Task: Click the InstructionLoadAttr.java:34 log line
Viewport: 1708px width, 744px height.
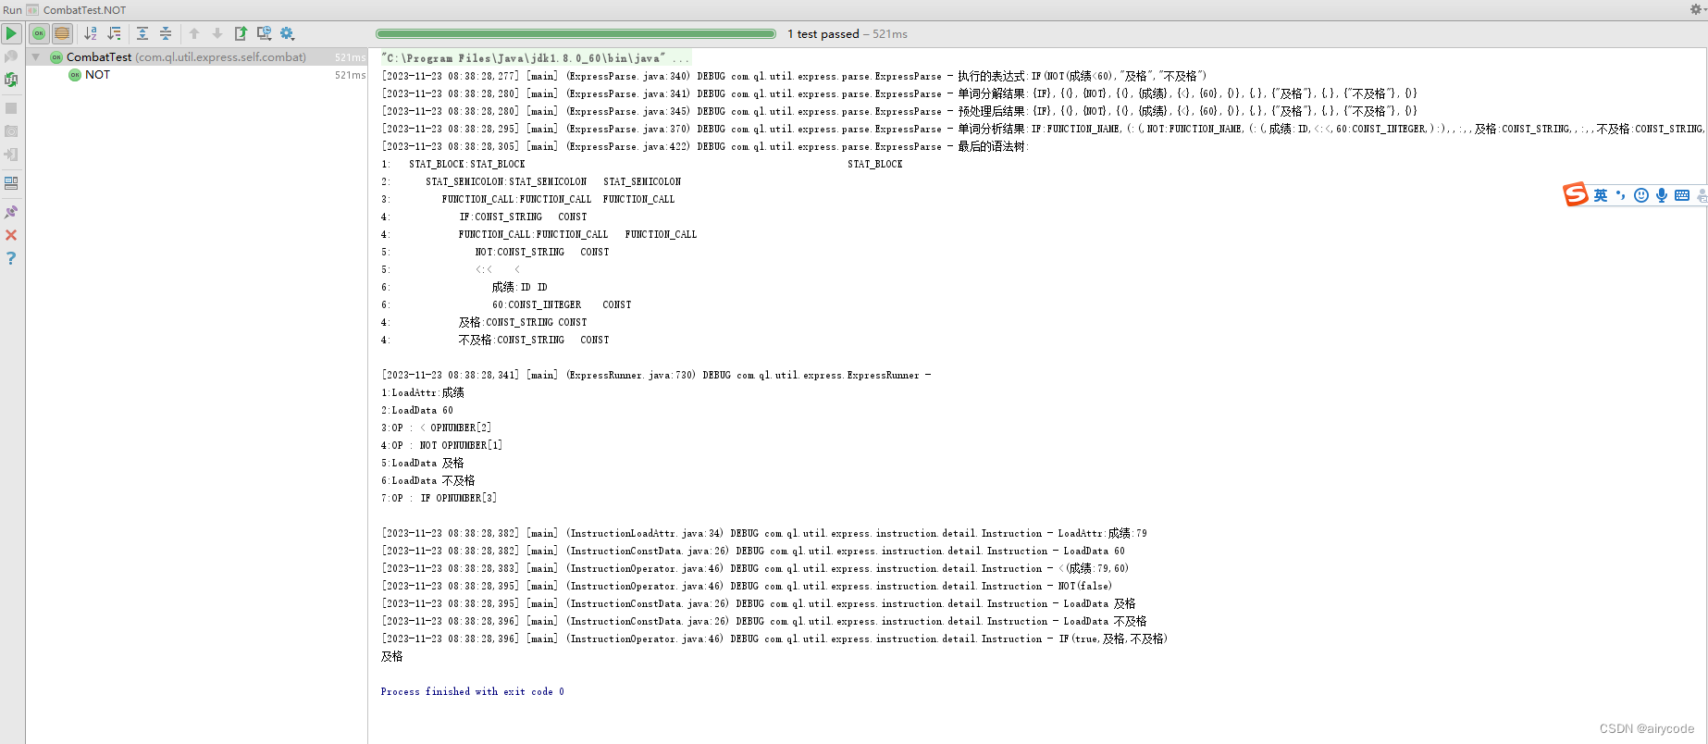Action: [x=763, y=533]
